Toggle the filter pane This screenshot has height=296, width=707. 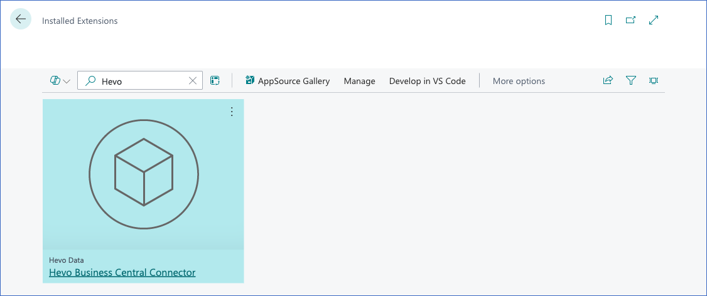point(631,81)
